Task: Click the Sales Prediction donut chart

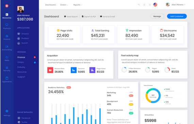Action: (x=153, y=96)
